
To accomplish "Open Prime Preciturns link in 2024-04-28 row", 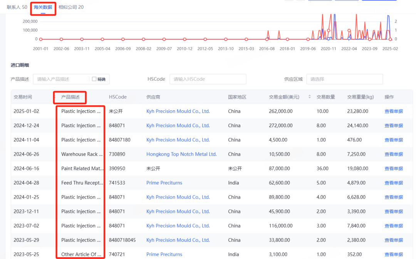I will (x=164, y=183).
